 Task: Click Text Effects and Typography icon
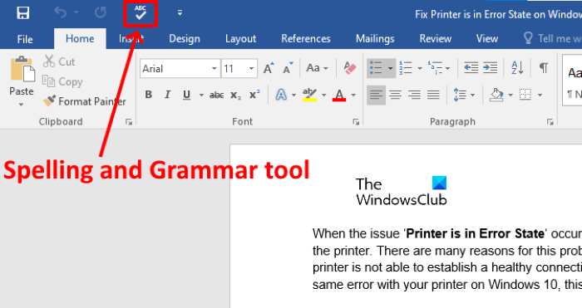click(281, 95)
